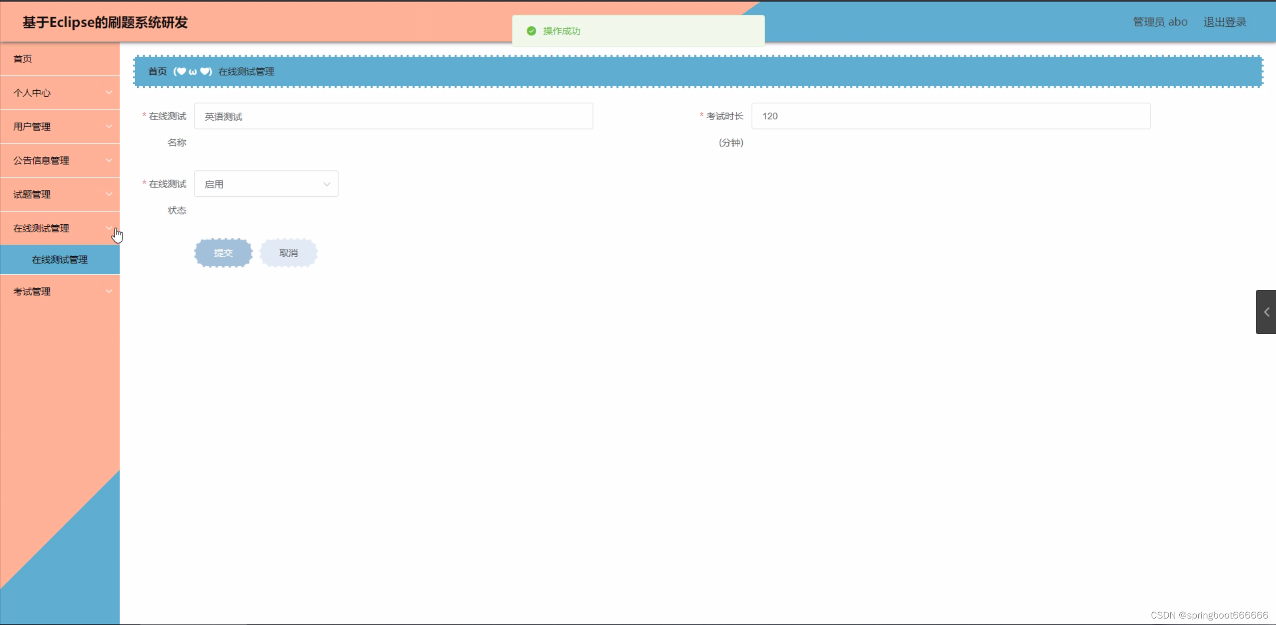The image size is (1276, 625).
Task: Open the right side collapse arrow panel
Action: tap(1266, 312)
